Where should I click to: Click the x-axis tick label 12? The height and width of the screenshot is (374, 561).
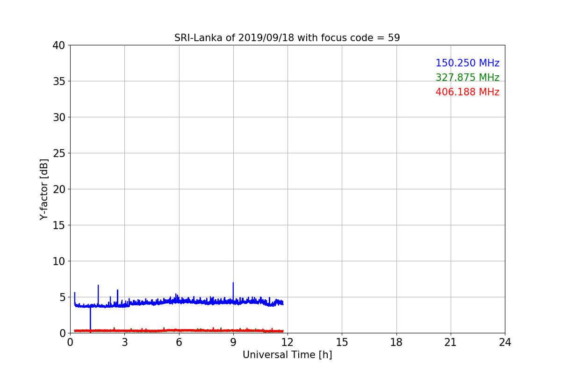[288, 342]
